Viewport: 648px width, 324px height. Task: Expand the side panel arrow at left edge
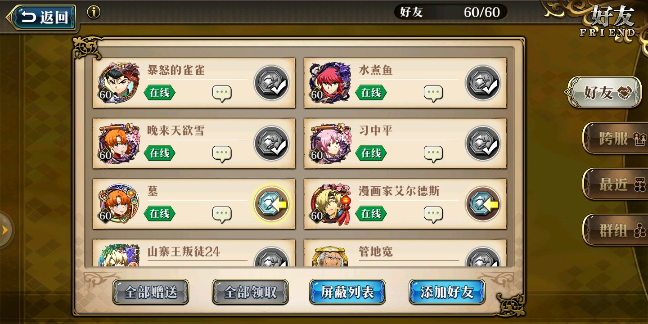pos(6,230)
